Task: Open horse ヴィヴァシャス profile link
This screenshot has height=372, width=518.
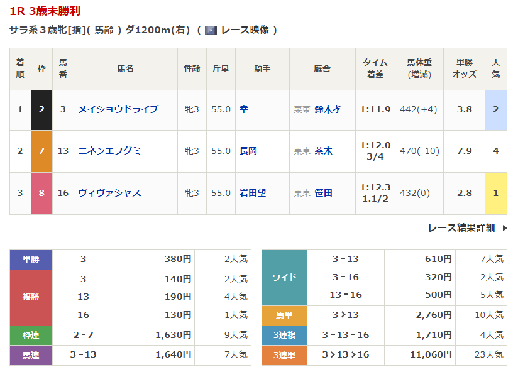Action: tap(109, 193)
